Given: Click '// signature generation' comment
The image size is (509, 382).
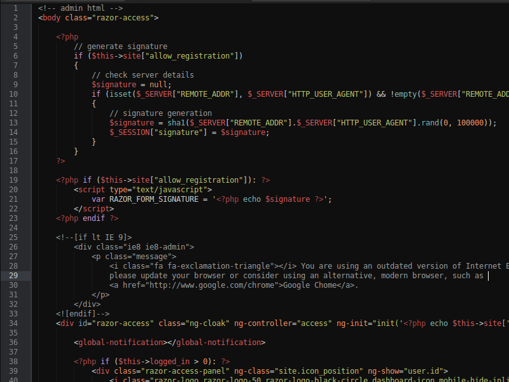Looking at the screenshot, I should (x=161, y=113).
